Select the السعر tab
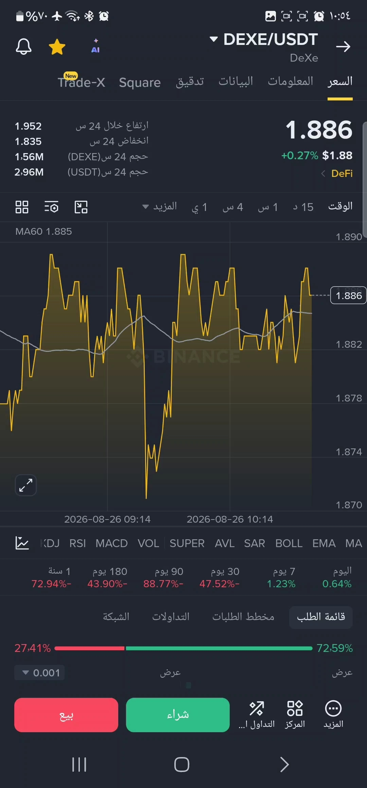 pyautogui.click(x=340, y=82)
